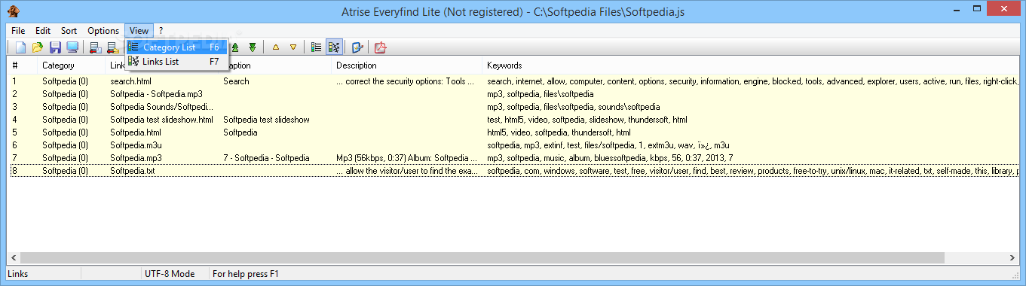This screenshot has width=1026, height=286.
Task: Click the second edit-link toolbar icon
Action: pyautogui.click(x=113, y=47)
